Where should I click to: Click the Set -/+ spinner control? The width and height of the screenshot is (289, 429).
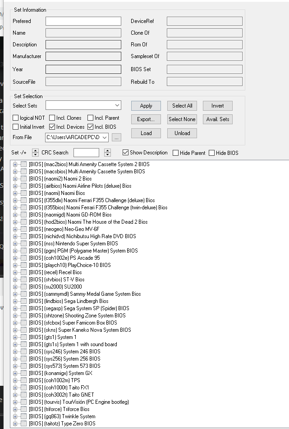pyautogui.click(x=35, y=153)
